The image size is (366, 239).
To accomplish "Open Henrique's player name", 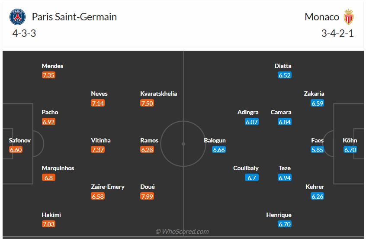I will 279,215.
